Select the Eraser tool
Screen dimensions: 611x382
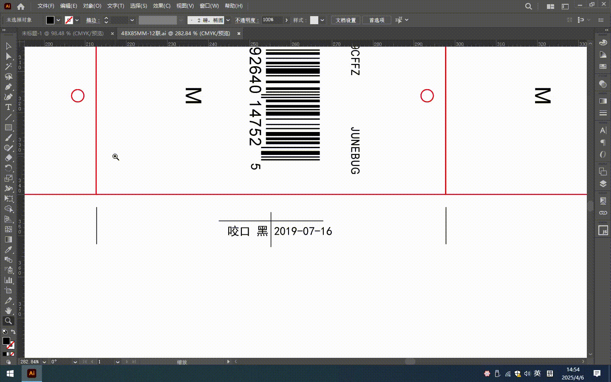[x=8, y=158]
